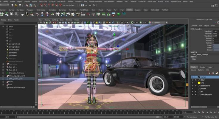Click the Translate X value field
The image size is (219, 119).
pos(216,31)
